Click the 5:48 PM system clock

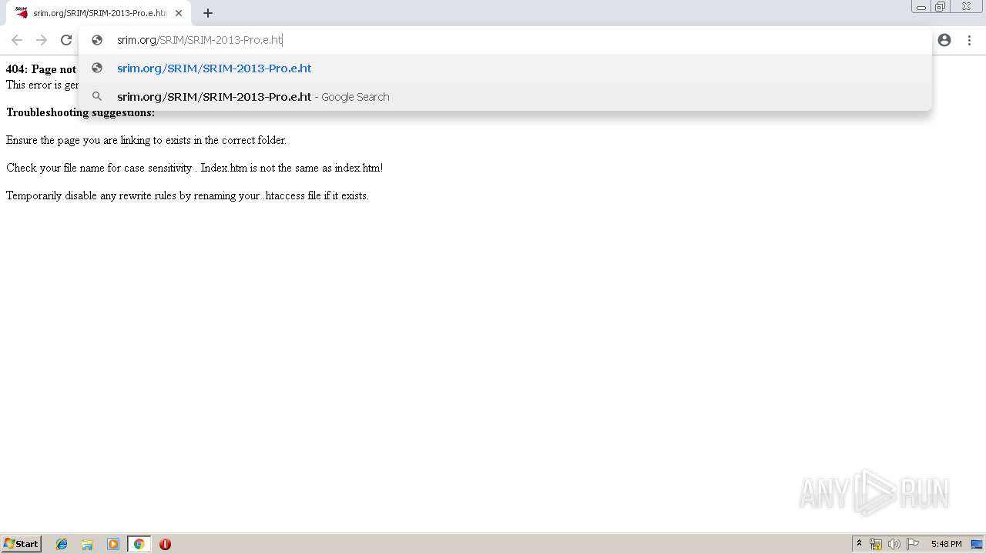946,544
